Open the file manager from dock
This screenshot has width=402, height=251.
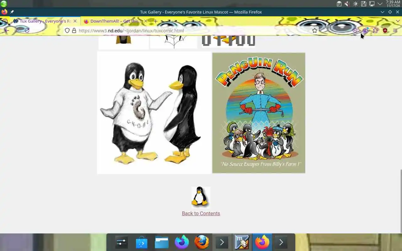coord(162,242)
